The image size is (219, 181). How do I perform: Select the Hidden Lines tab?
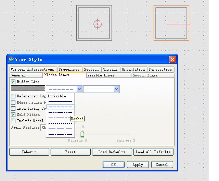point(64,75)
